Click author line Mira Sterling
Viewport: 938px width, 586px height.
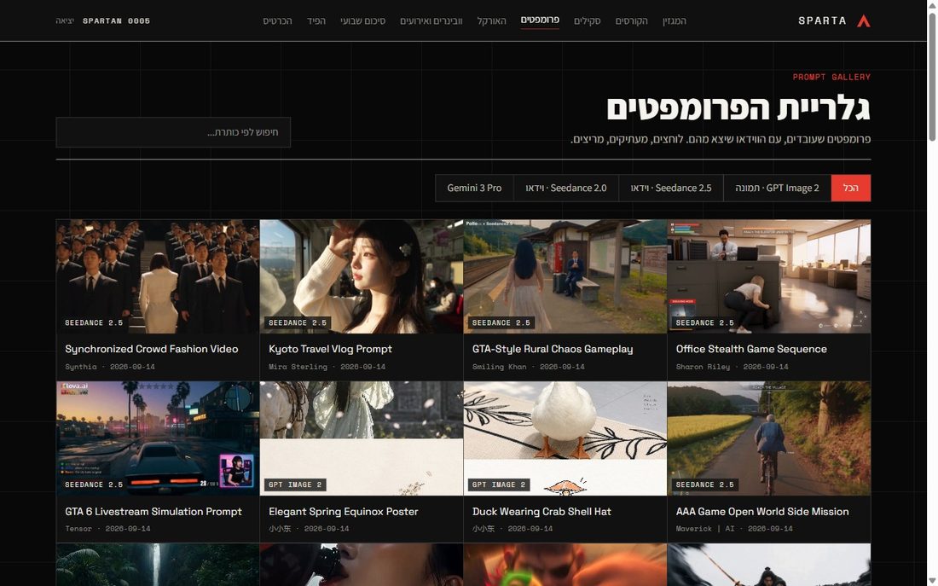(x=327, y=366)
